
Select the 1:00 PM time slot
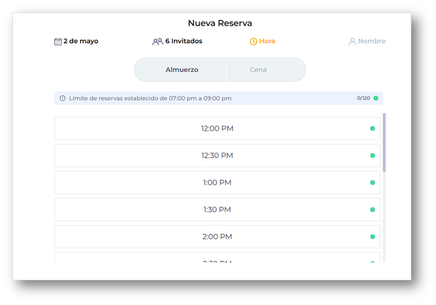point(217,183)
